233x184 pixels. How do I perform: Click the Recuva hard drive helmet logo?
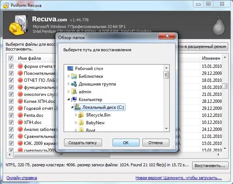click(x=18, y=25)
